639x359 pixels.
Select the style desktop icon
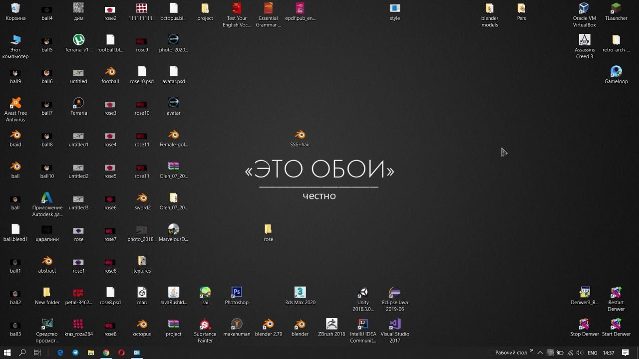click(x=395, y=12)
